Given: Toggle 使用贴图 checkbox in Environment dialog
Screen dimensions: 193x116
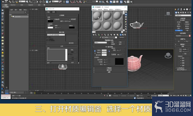Looking at the screenshot, I should pyautogui.click(x=70, y=19).
